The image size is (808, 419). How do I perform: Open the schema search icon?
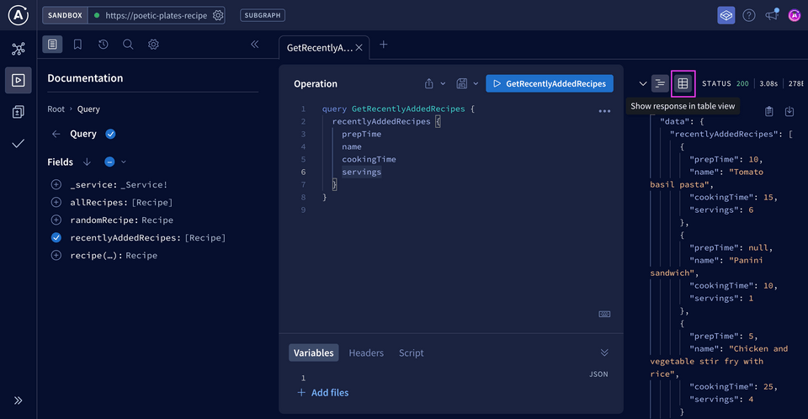click(x=128, y=45)
